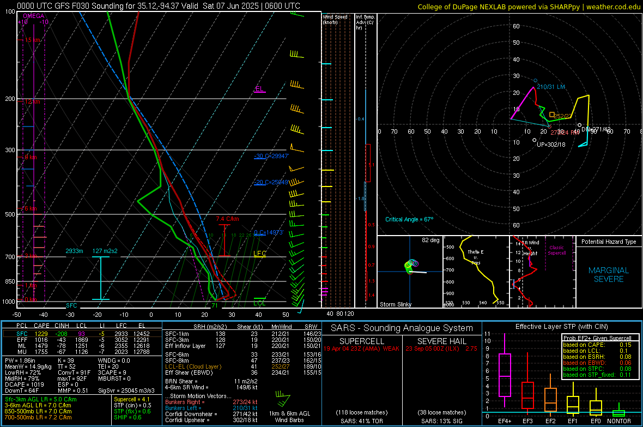Click the 'SHIP = 0.6' parameter

(128, 417)
